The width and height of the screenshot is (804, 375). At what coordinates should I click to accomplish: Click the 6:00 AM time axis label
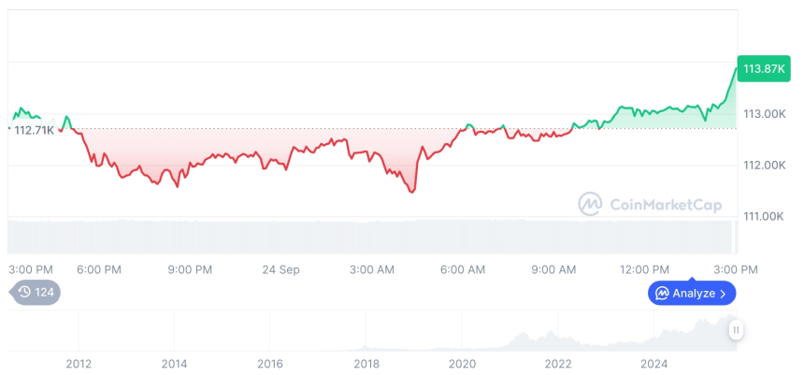click(x=463, y=269)
